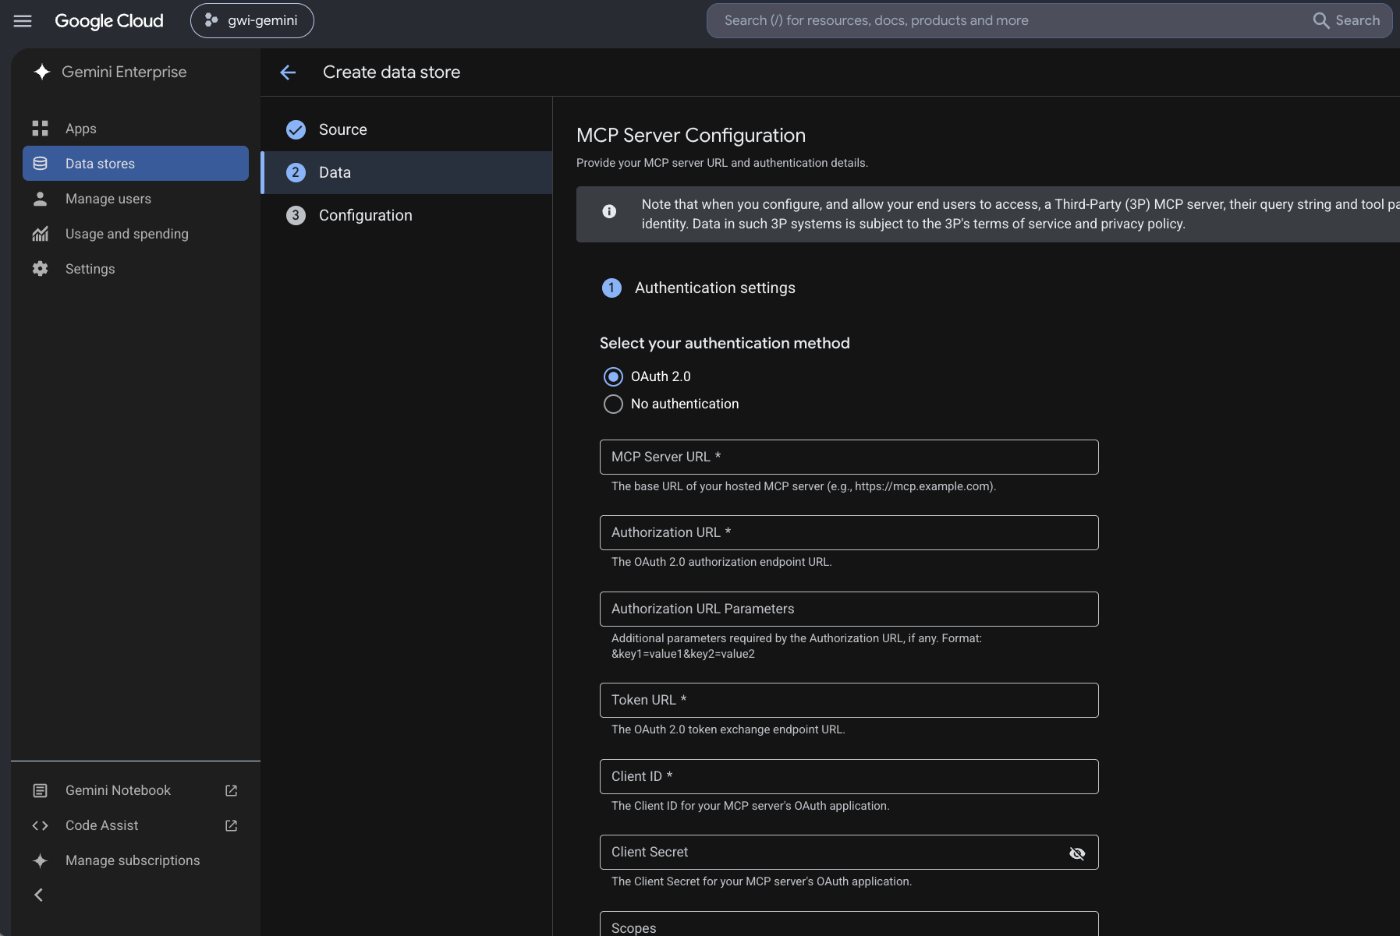Click the MCP Server URL field
The height and width of the screenshot is (936, 1400).
[849, 457]
